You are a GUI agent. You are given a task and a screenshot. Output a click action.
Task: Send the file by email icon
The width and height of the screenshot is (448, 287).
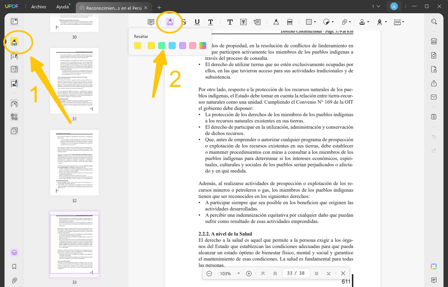point(434,97)
